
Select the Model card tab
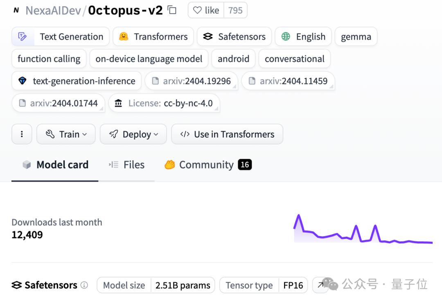[55, 165]
